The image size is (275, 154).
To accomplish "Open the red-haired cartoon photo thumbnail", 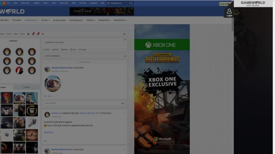I will point(7,98).
